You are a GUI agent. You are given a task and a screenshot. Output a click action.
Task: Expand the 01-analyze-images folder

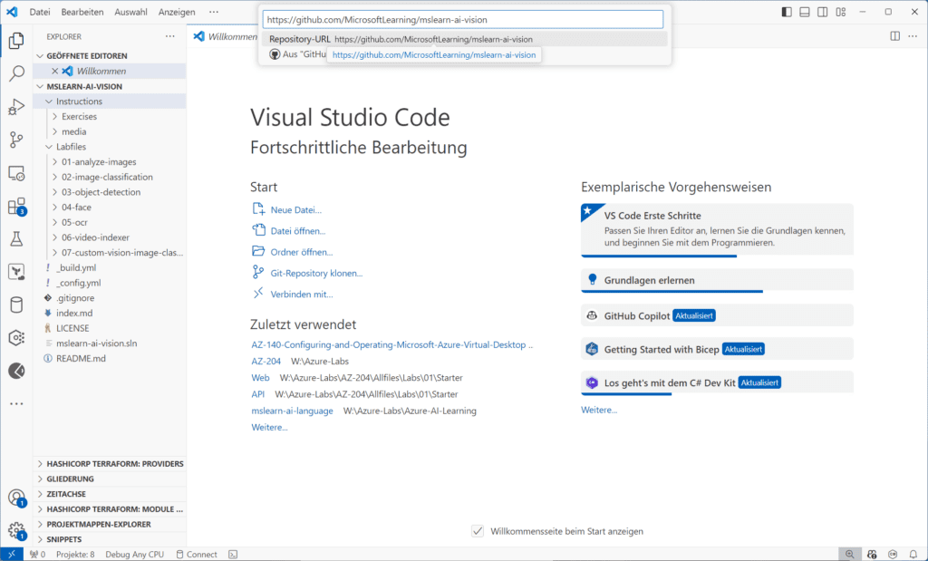(x=110, y=161)
